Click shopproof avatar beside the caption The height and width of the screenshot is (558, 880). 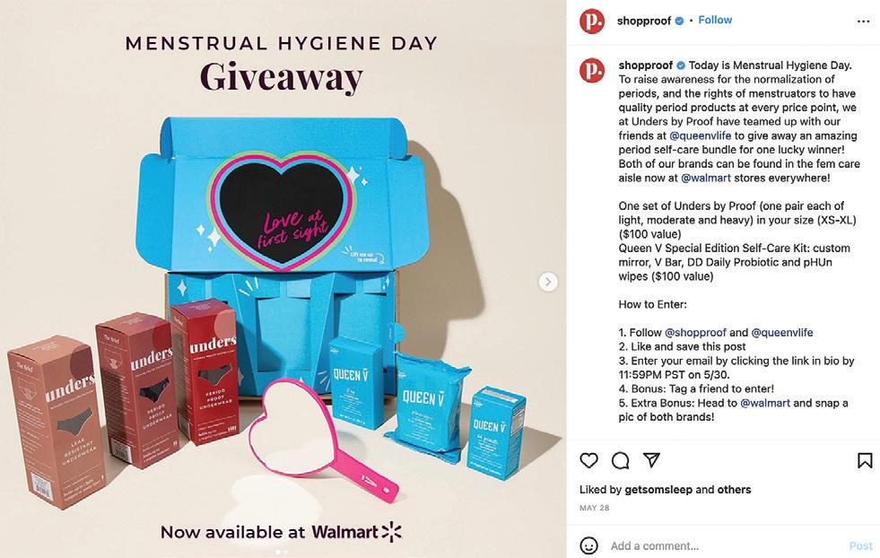[x=592, y=71]
